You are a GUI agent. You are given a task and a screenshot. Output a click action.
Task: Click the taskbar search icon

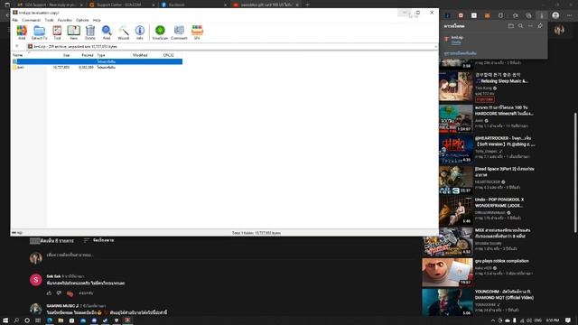[x=16, y=320]
